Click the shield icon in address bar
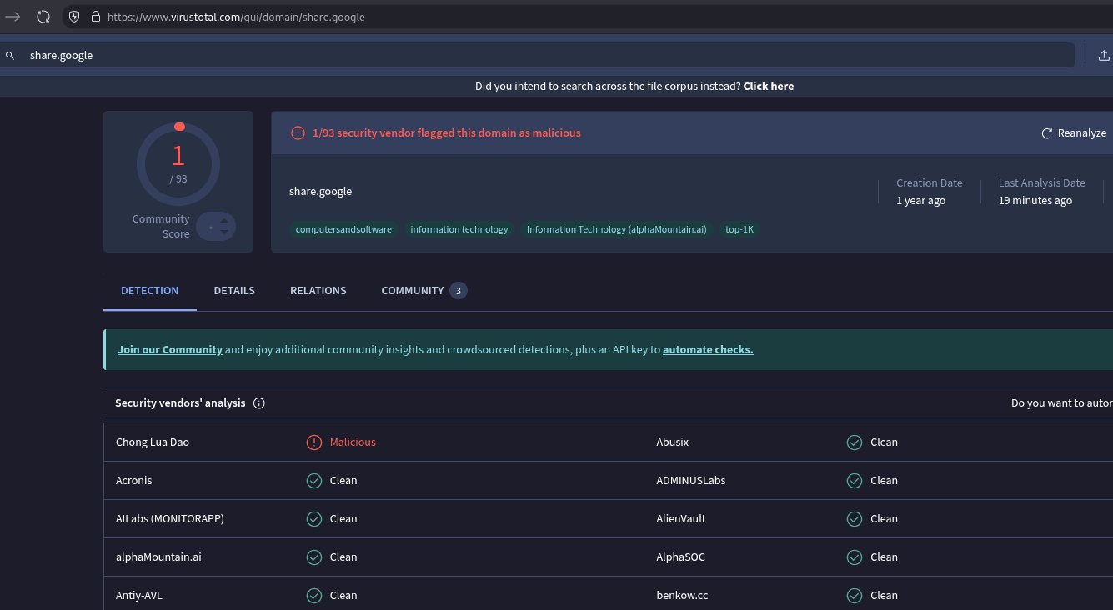 coord(74,17)
